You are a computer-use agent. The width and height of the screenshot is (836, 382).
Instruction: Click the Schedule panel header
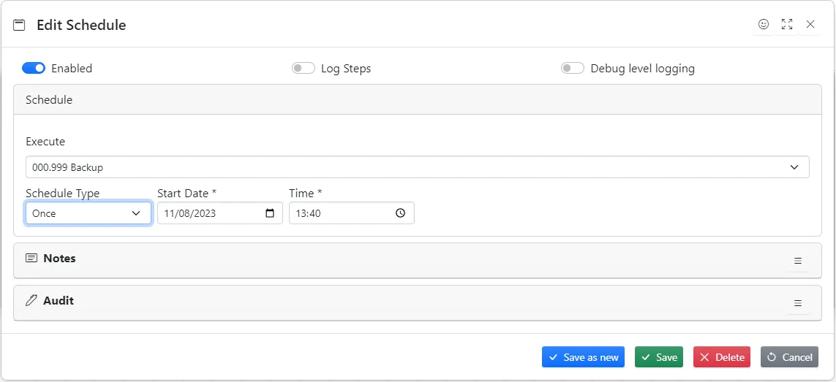(x=418, y=99)
